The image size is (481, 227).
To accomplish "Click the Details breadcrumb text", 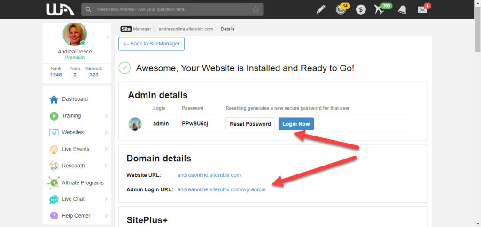I will coord(228,29).
